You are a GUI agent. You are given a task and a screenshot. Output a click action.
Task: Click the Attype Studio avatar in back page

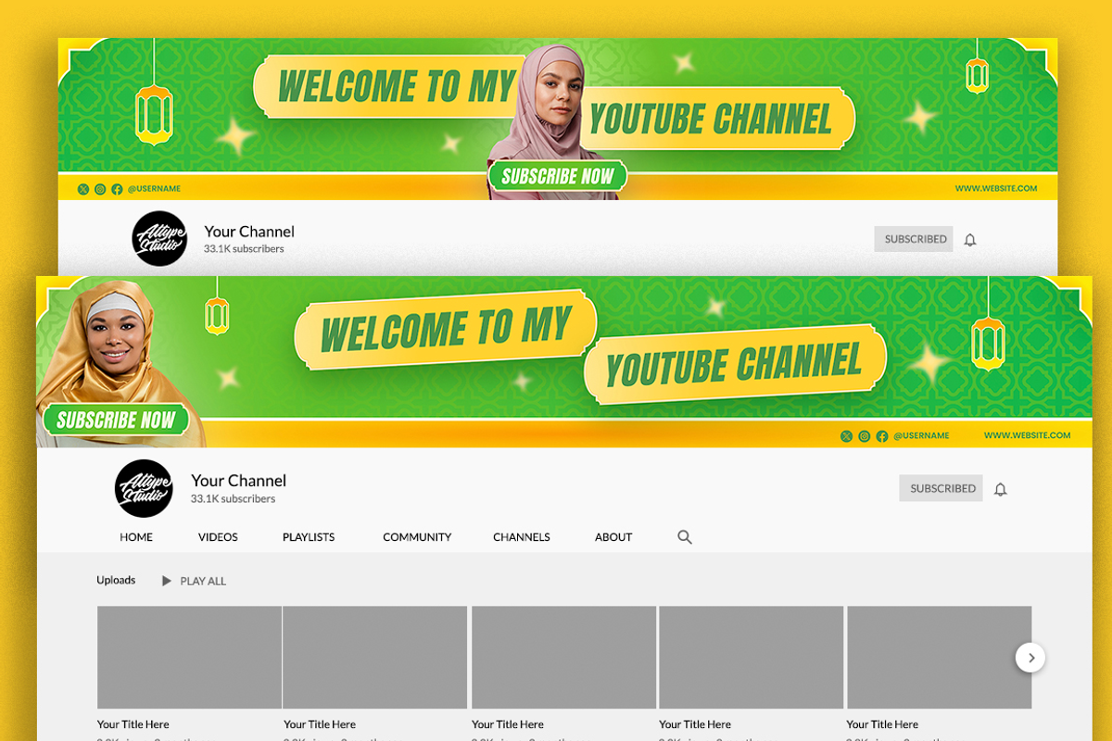pyautogui.click(x=159, y=238)
